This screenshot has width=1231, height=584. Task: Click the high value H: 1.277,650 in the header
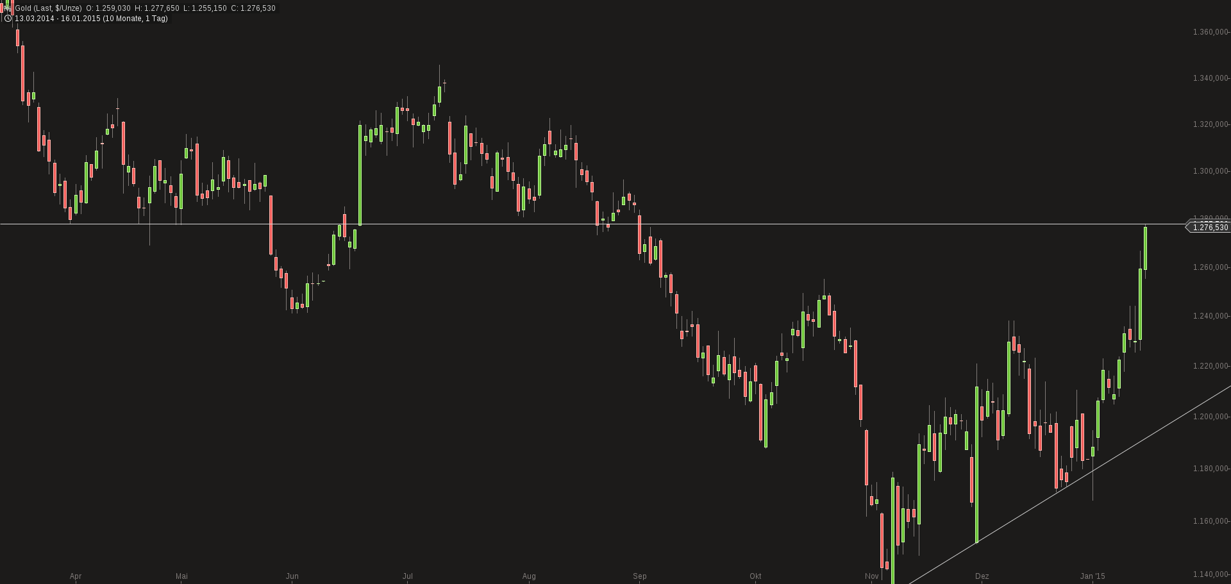coord(156,8)
